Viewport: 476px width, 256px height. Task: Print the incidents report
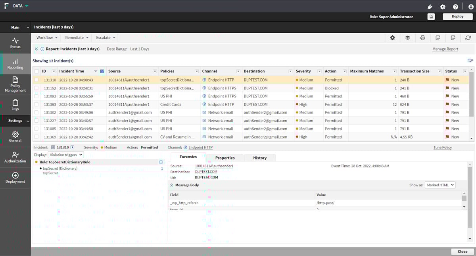pos(422,38)
